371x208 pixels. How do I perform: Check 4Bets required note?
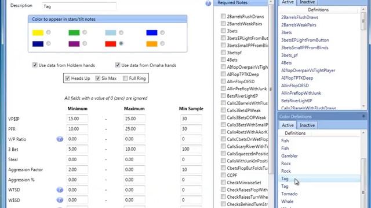pos(223,60)
